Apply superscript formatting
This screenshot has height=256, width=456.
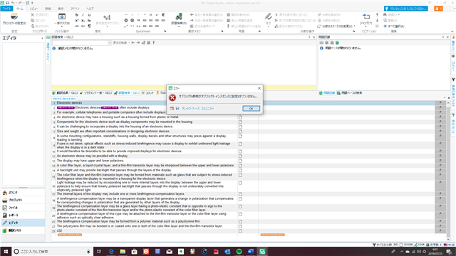76,21
